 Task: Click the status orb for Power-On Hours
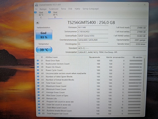(x=38, y=67)
